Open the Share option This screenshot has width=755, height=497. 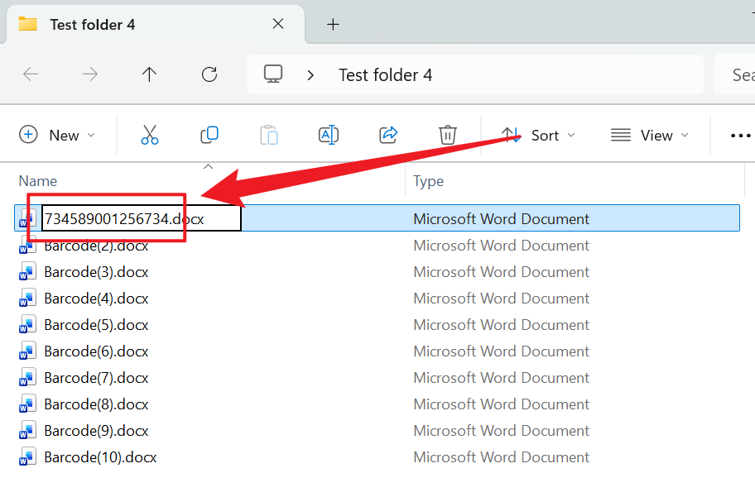(388, 134)
